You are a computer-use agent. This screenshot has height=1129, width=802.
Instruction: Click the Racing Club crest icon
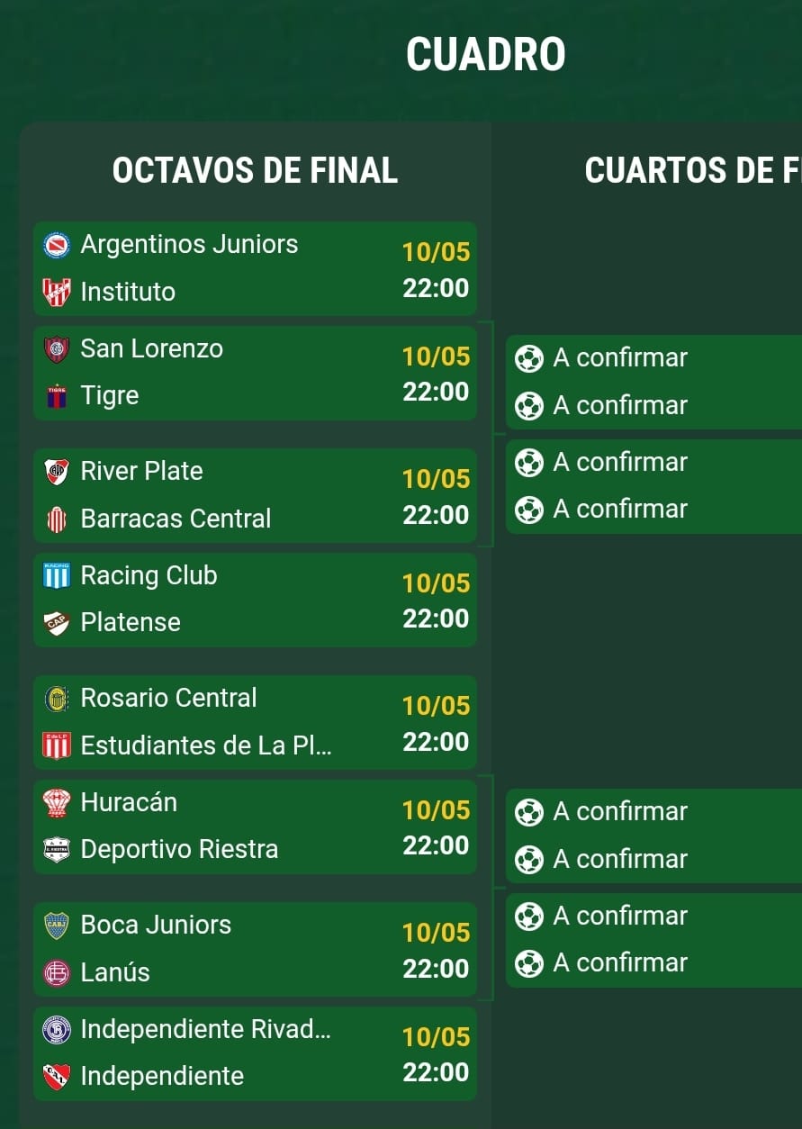57,576
